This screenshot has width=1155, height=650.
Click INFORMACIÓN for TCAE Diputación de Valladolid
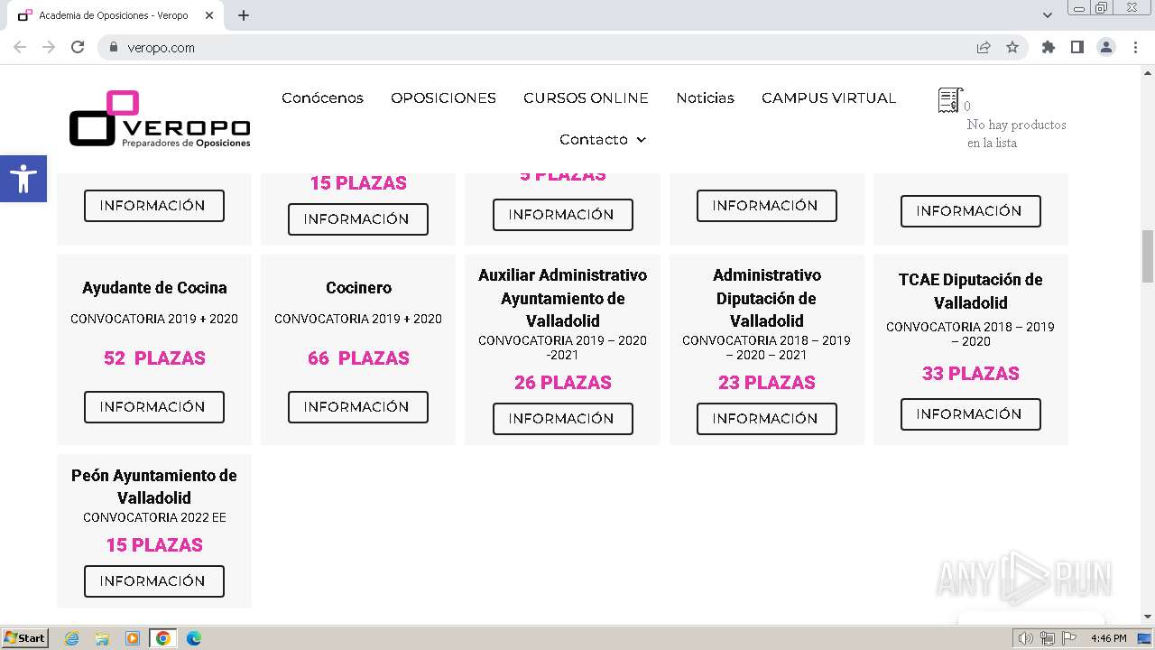[971, 414]
